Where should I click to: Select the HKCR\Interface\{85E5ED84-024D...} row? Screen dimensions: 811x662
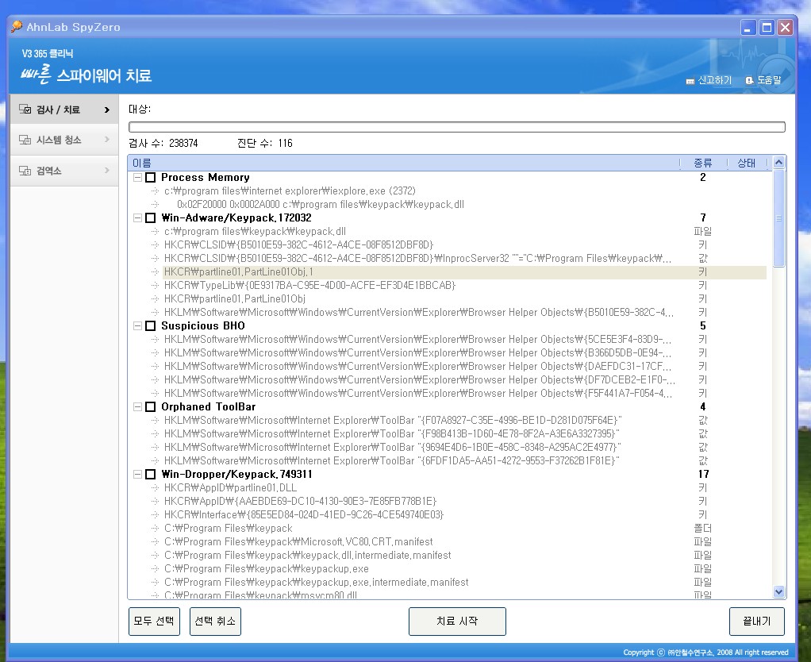[464, 514]
